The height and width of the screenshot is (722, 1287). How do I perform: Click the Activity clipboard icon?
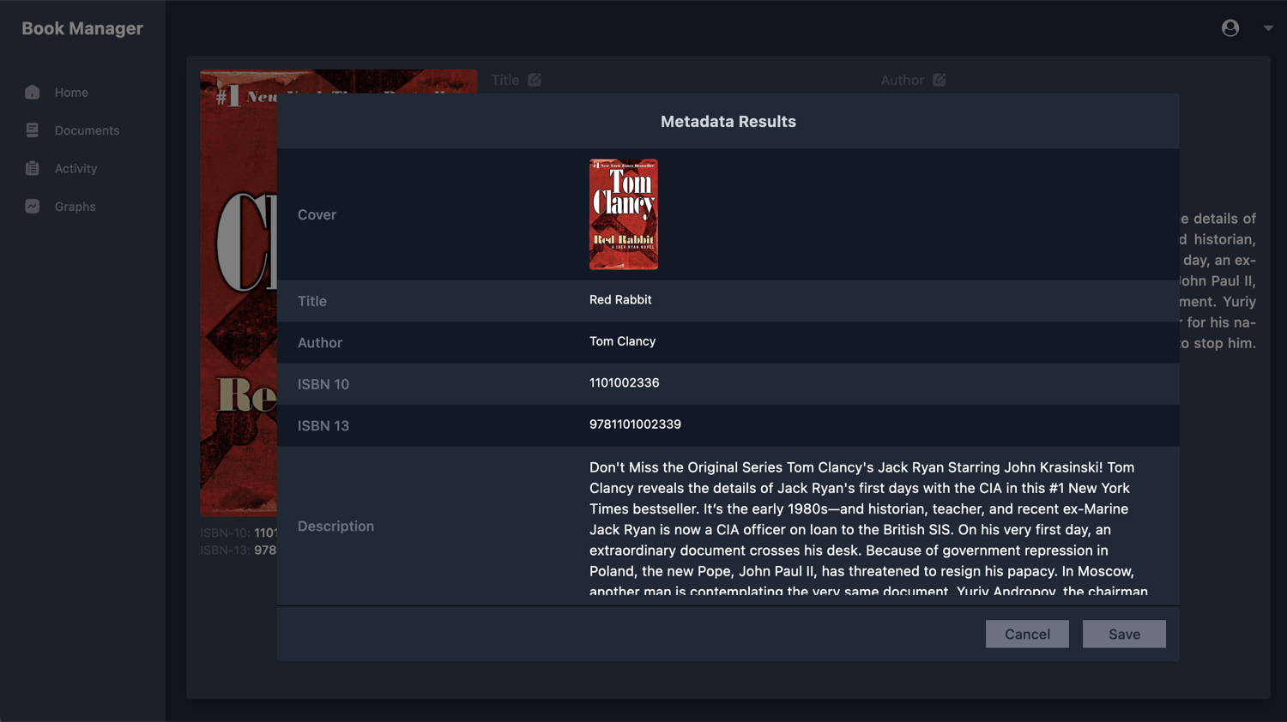33,169
